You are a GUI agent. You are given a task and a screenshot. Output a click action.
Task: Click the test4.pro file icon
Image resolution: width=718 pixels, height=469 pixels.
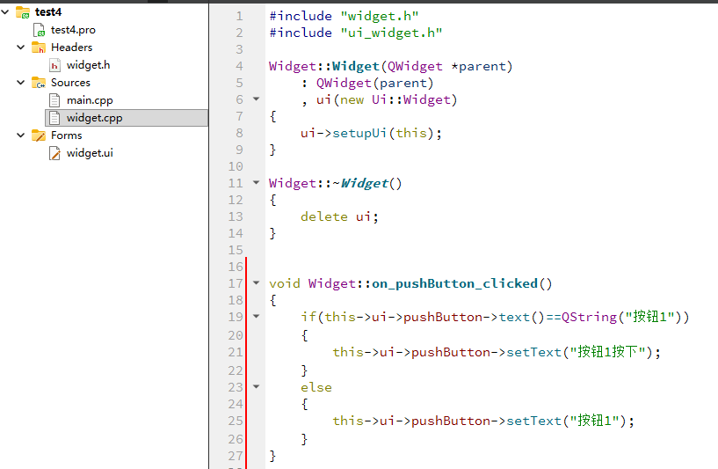coord(40,30)
